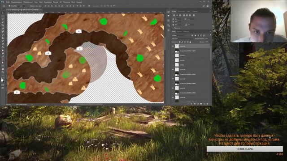Click the Layers panel vertical scrollbar
287x161 pixels.
[211, 53]
